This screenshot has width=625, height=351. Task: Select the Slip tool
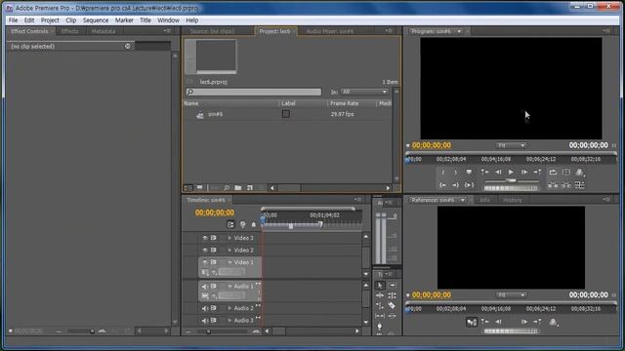pyautogui.click(x=380, y=316)
